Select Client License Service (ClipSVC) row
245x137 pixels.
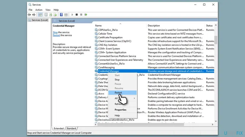point(115,41)
